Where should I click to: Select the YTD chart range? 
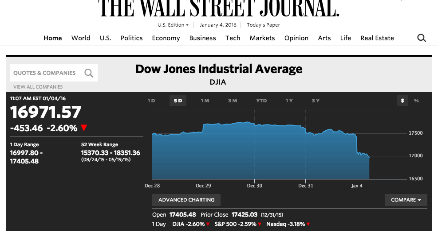point(261,101)
